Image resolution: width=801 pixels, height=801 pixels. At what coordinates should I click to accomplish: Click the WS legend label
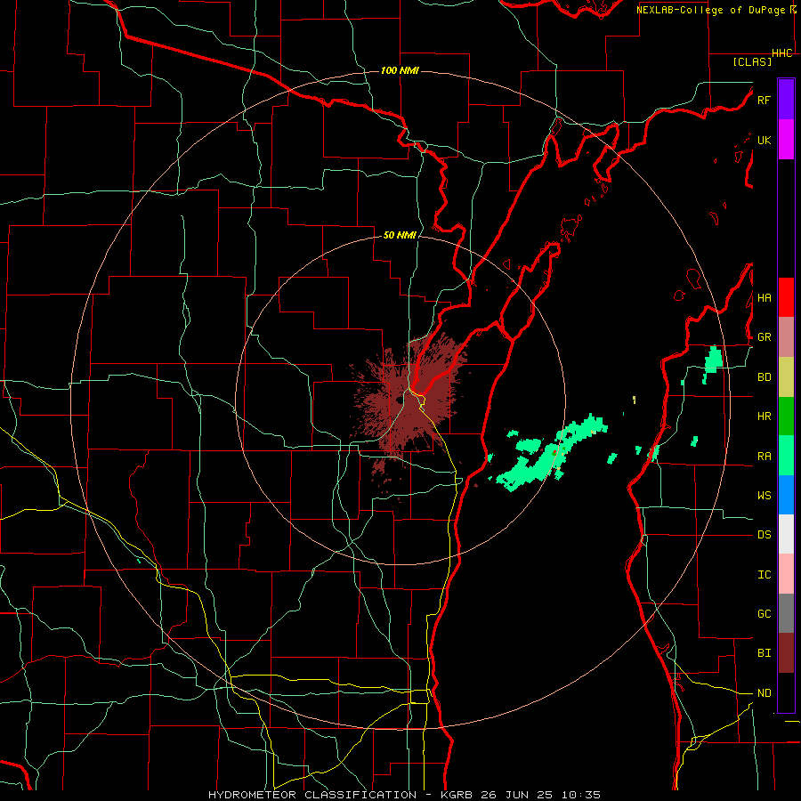point(764,496)
